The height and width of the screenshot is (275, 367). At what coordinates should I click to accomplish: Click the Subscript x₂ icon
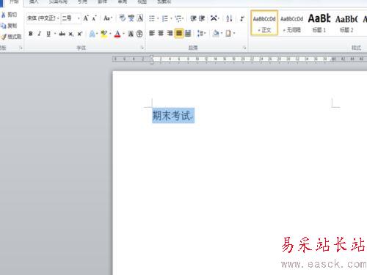coord(70,34)
